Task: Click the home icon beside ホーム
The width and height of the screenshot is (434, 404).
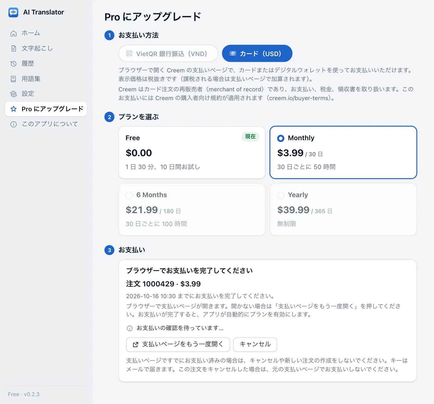Action: (14, 33)
